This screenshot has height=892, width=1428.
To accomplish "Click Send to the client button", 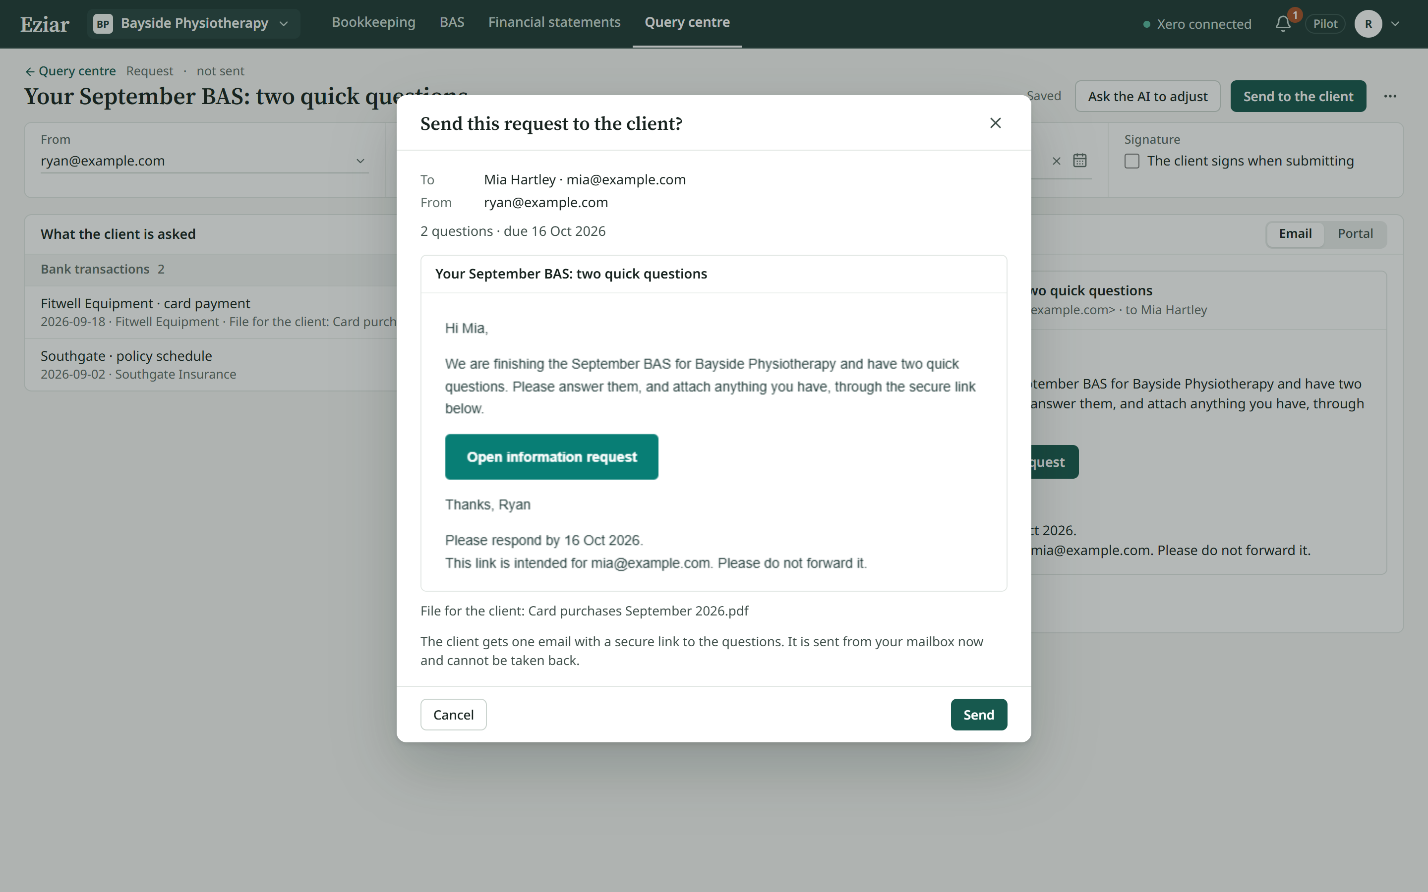I will point(1298,96).
